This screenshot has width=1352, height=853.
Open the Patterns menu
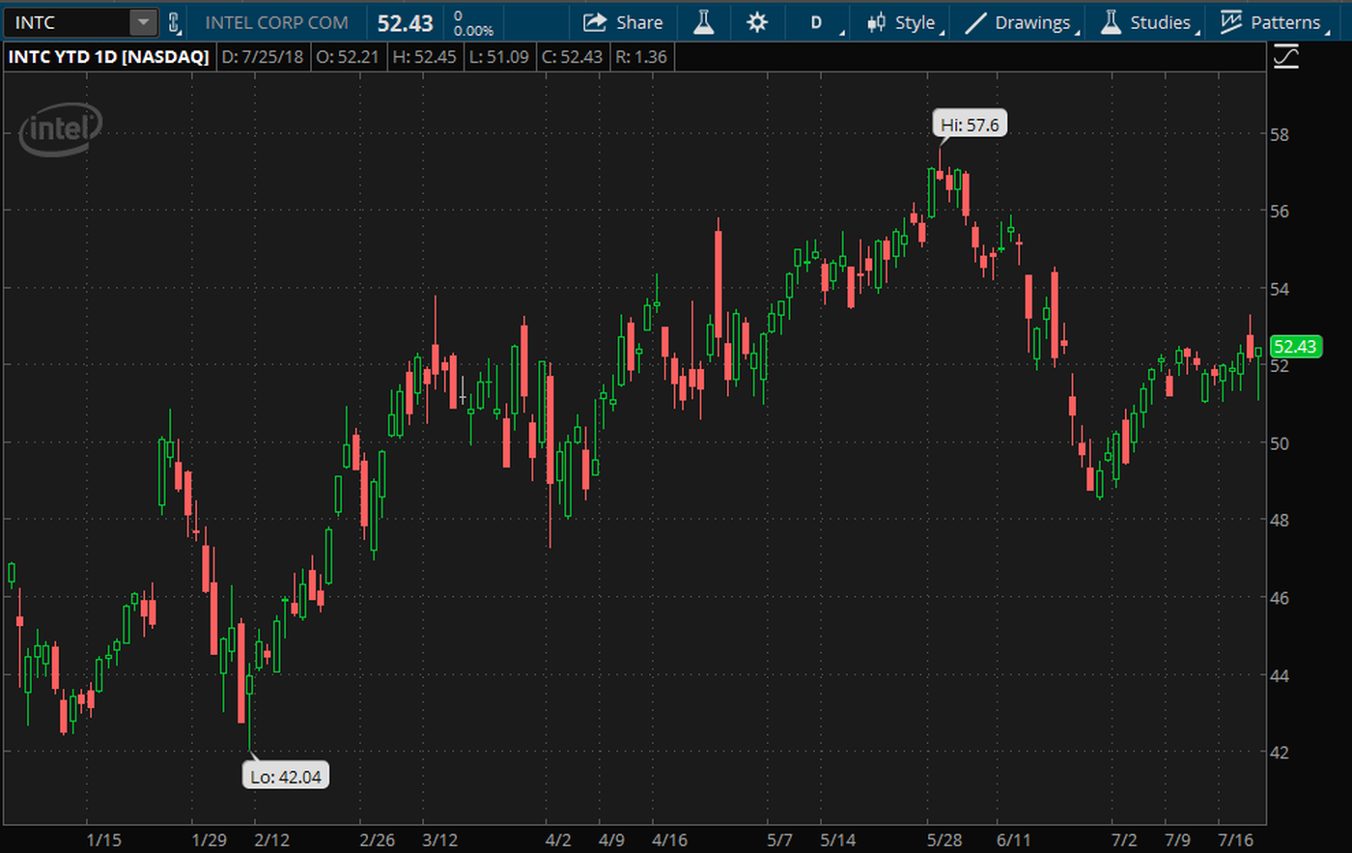[1274, 22]
